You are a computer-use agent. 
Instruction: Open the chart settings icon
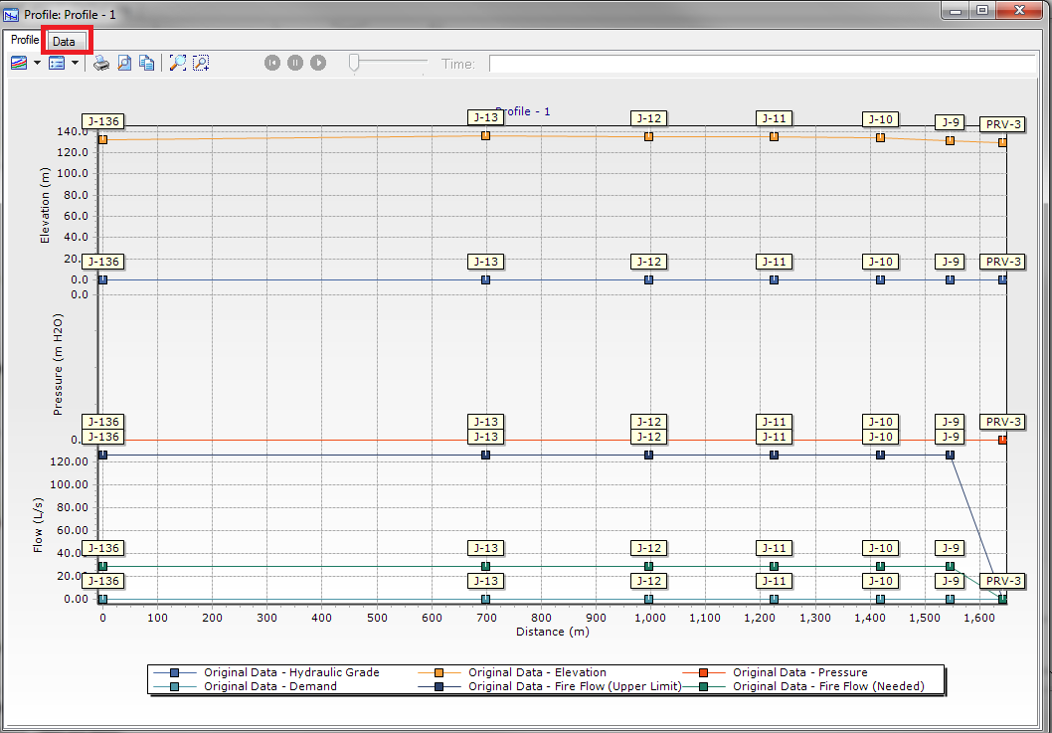tap(20, 64)
